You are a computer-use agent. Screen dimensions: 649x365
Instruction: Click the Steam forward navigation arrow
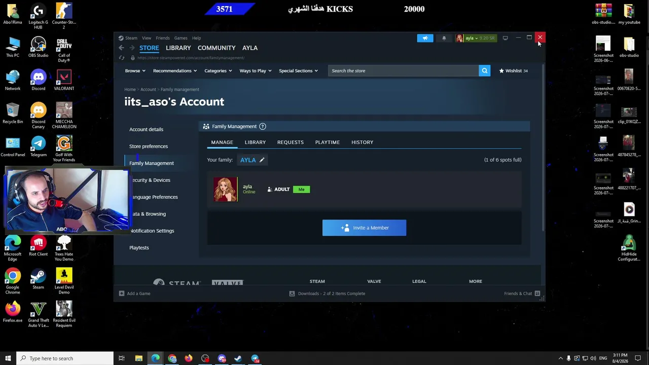(x=132, y=48)
